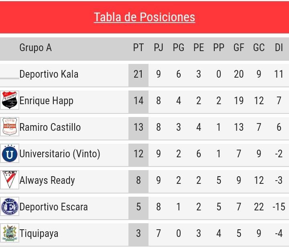289x249 pixels.
Task: Click the Always Ready CAR crest
Action: coord(10,180)
